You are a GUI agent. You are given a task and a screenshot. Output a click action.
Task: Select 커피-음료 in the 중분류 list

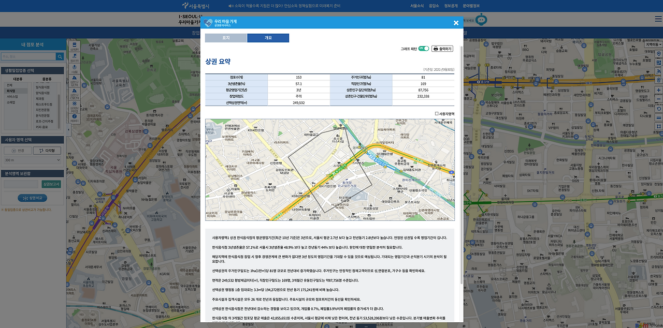point(41,127)
